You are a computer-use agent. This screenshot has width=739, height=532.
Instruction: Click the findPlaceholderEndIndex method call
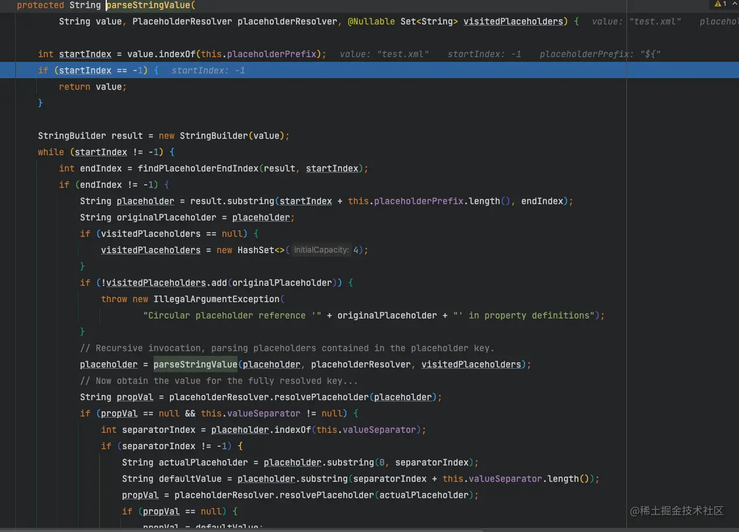[x=198, y=168]
